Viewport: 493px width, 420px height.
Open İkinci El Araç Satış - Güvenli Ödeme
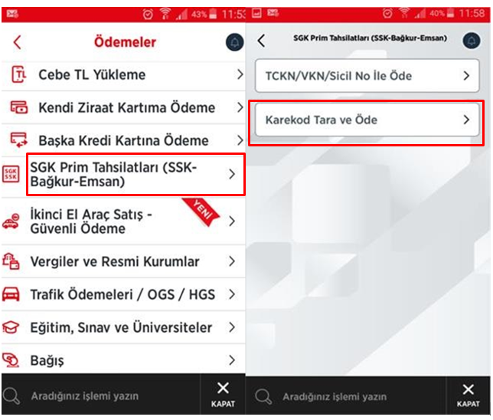[x=123, y=221]
